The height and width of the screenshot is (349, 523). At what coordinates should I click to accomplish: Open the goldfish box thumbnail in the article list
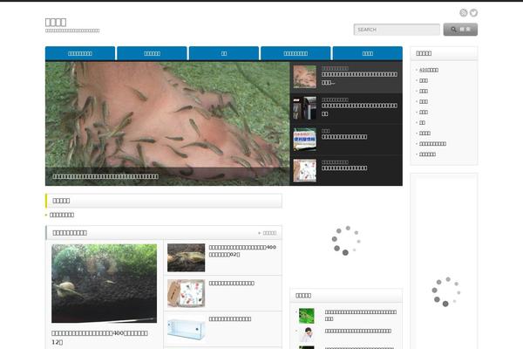pyautogui.click(x=187, y=293)
